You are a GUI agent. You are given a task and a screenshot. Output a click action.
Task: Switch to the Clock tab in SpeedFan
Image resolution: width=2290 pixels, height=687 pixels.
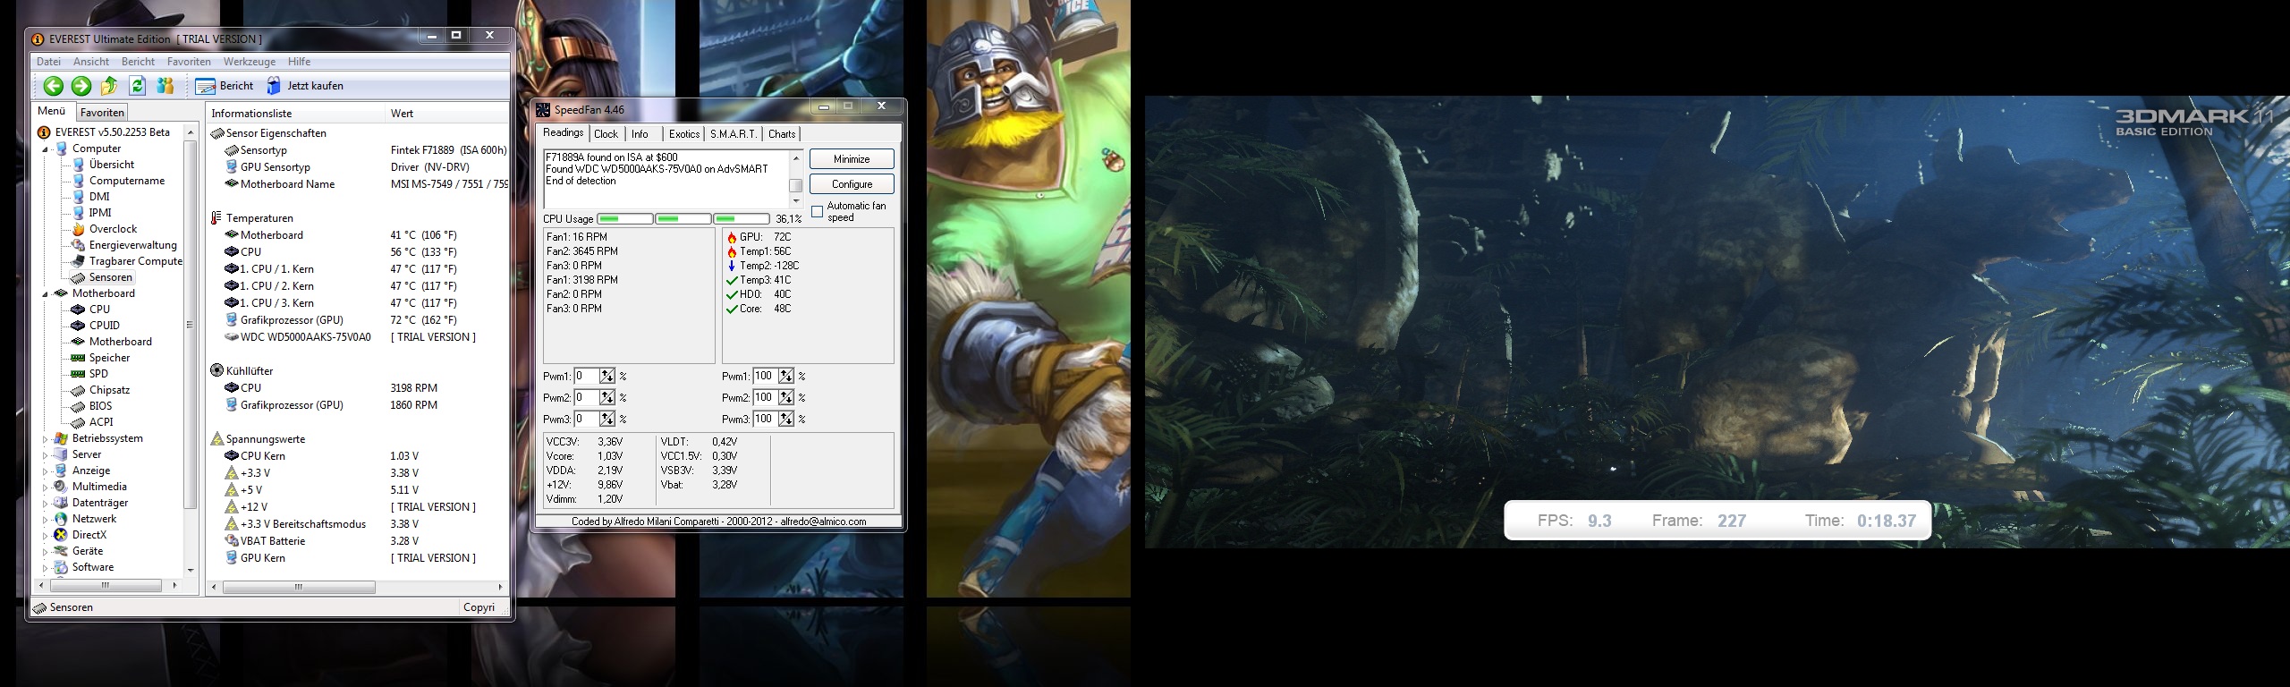606,134
